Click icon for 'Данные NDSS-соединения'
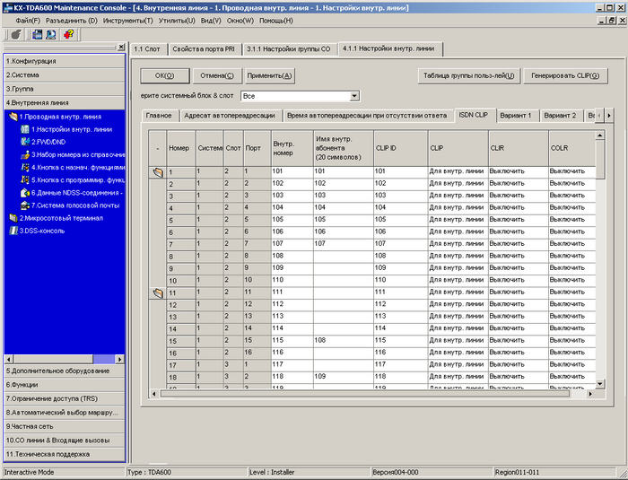 pyautogui.click(x=24, y=192)
